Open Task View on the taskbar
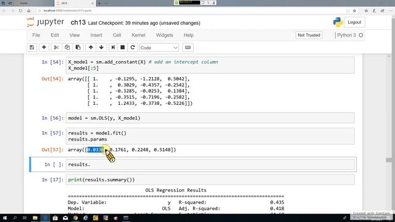This screenshot has width=395, height=222. tap(25, 218)
